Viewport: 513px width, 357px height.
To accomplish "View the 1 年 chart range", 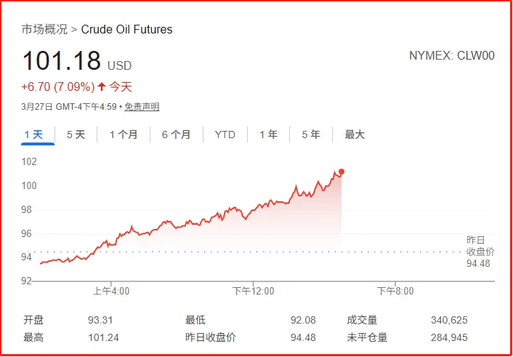I will [268, 135].
